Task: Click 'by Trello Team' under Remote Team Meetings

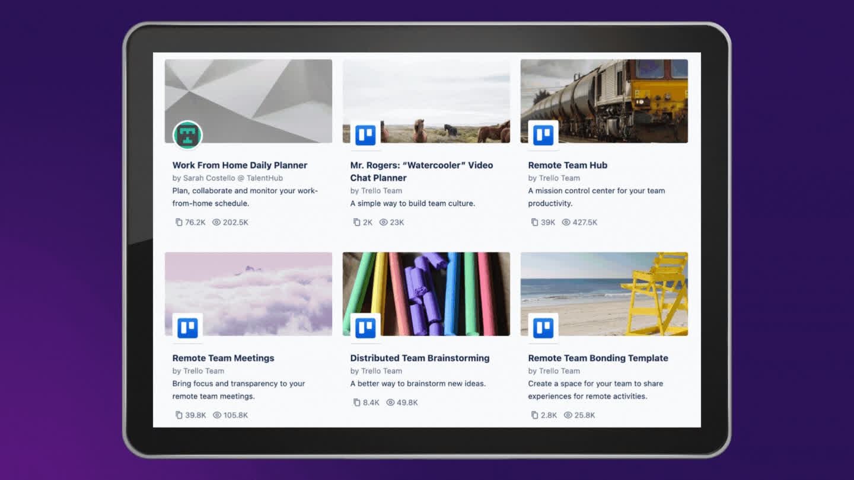Action: (198, 371)
